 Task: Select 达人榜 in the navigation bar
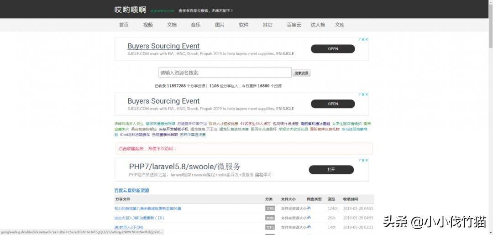[318, 25]
